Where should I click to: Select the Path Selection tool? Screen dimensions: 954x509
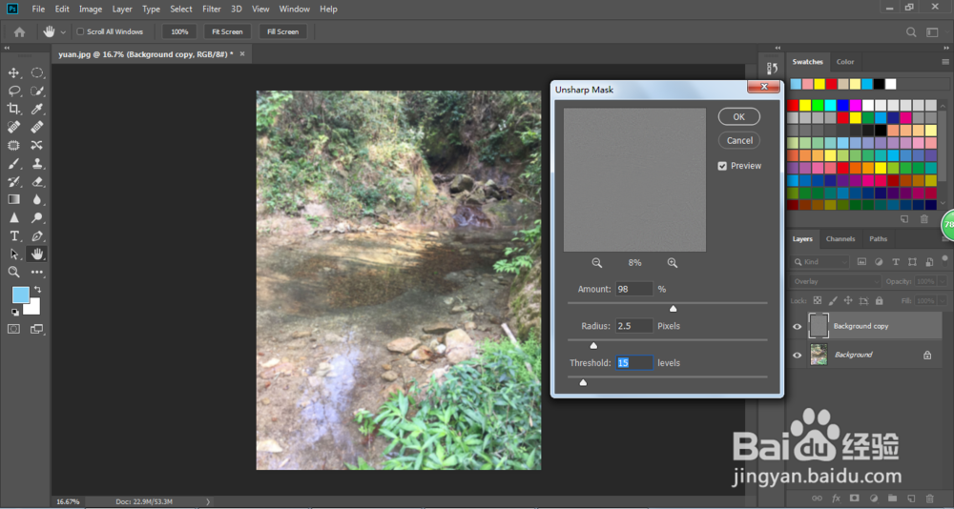[13, 254]
